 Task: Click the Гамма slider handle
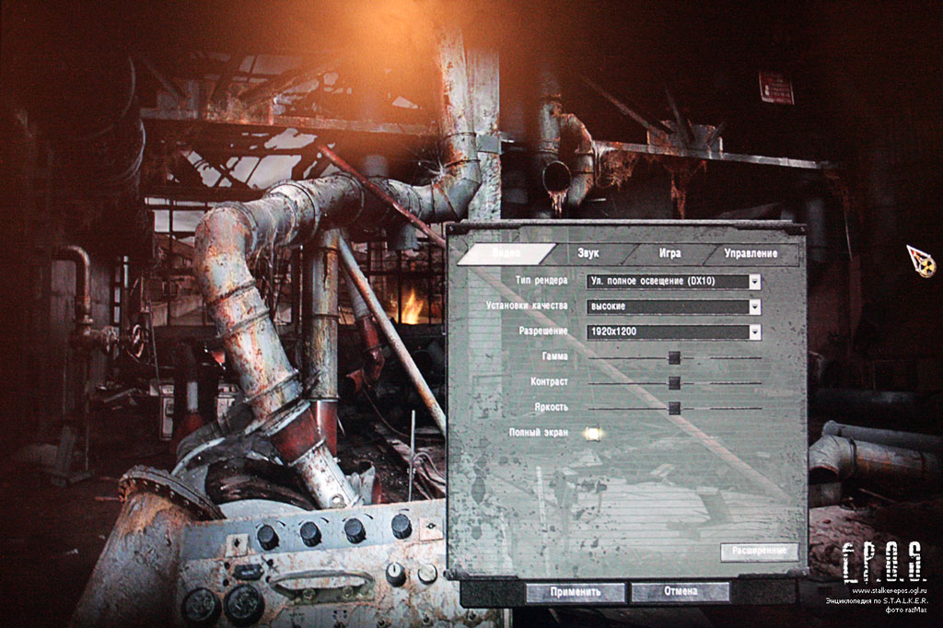coord(674,357)
